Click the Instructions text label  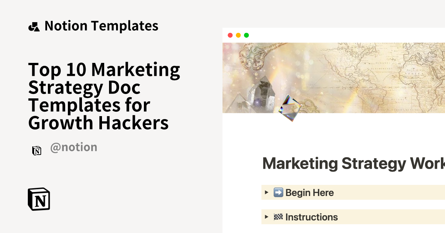click(312, 217)
